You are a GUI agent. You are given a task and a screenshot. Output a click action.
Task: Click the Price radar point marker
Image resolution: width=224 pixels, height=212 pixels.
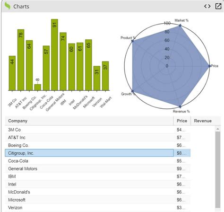coord(209,66)
